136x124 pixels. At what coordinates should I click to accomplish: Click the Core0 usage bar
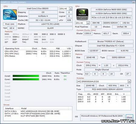tap(26, 76)
